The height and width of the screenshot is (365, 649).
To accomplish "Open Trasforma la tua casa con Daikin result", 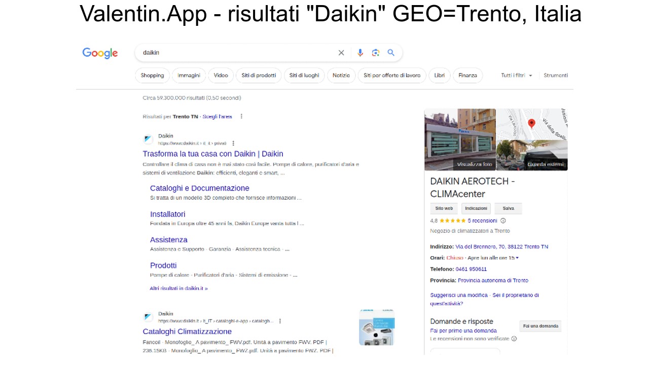I will pyautogui.click(x=213, y=154).
